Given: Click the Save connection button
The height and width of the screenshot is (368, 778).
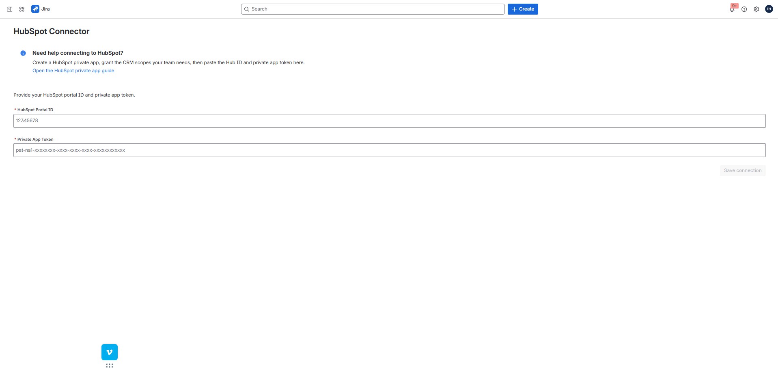Looking at the screenshot, I should [x=742, y=170].
